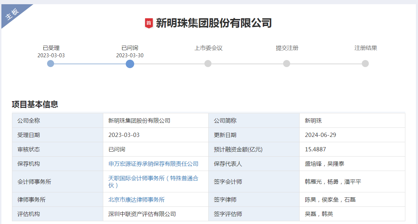This screenshot has width=418, height=224.
Task: Click the 已问询 status value in table
Action: pyautogui.click(x=117, y=150)
